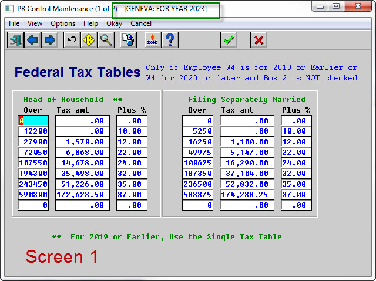
Task: Accept changes with green checkmark button
Action: (229, 40)
